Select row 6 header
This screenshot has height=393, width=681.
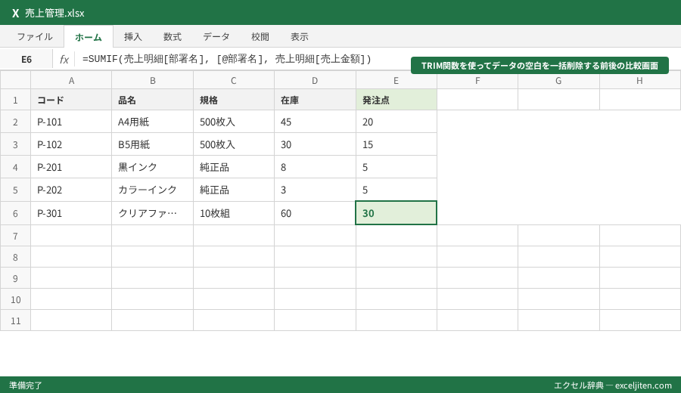point(15,213)
